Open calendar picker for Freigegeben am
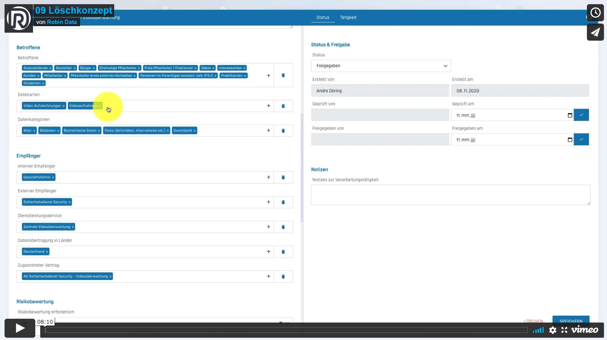Viewport: 607px width, 340px height. click(x=570, y=140)
